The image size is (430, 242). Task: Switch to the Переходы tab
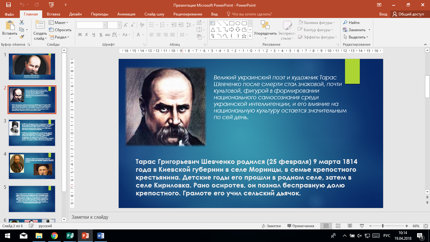(x=100, y=14)
